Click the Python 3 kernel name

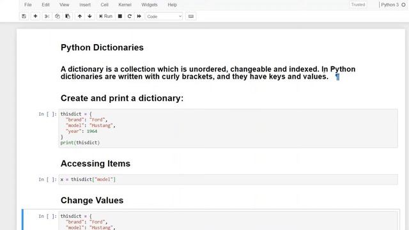pyautogui.click(x=390, y=4)
